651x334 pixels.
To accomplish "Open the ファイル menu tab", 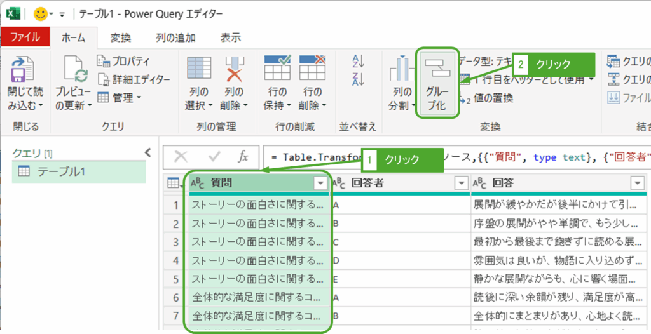I will point(25,37).
